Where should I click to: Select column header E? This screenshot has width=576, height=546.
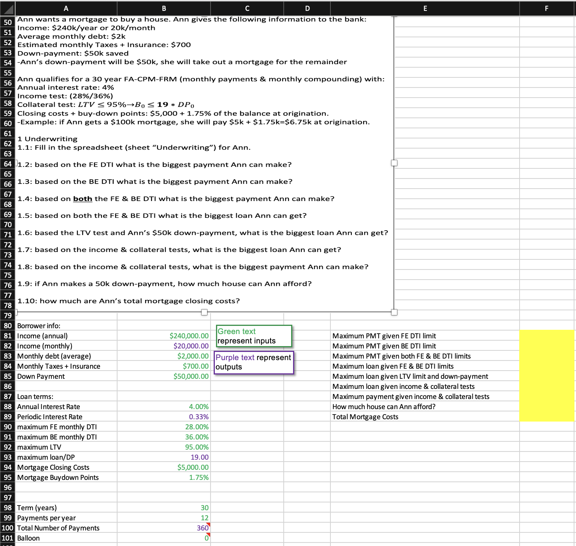coord(425,8)
